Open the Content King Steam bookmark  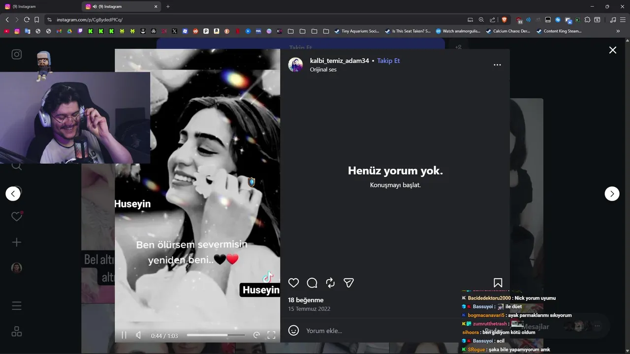coord(559,31)
